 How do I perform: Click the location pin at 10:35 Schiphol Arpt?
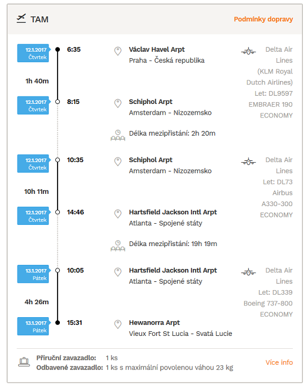pos(118,161)
